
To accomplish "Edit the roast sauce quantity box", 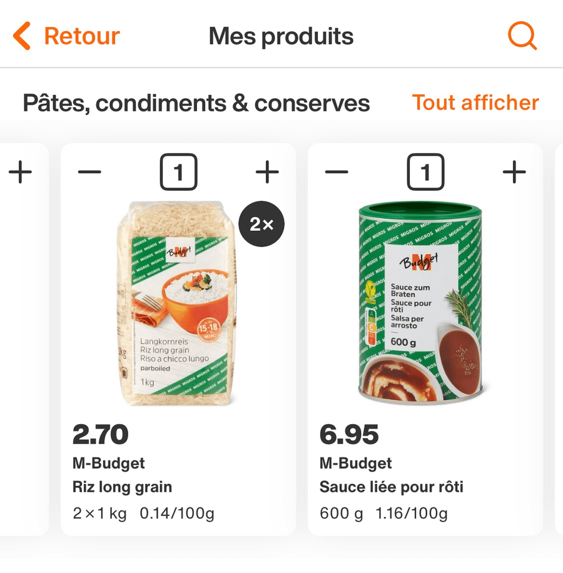I will coord(425,172).
